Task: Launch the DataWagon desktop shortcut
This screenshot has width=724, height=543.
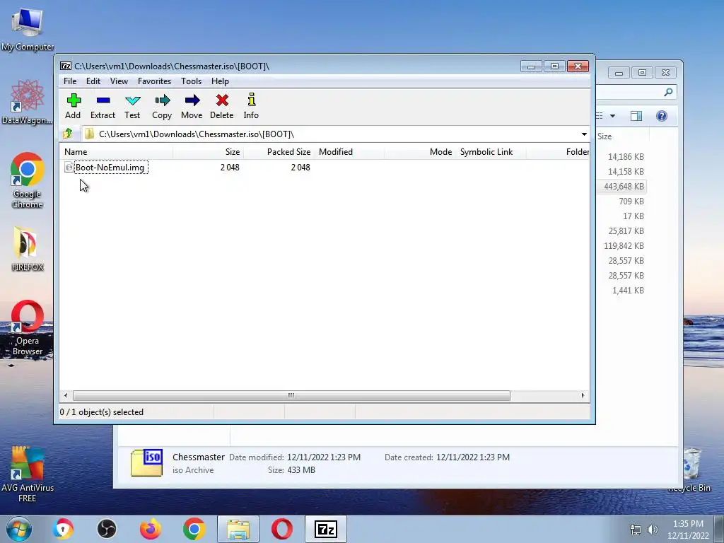Action: click(x=28, y=102)
